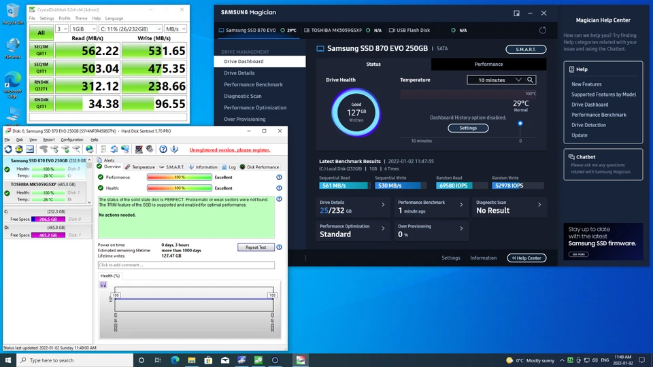Open the Mail app from the taskbar
The width and height of the screenshot is (653, 367).
tap(225, 360)
